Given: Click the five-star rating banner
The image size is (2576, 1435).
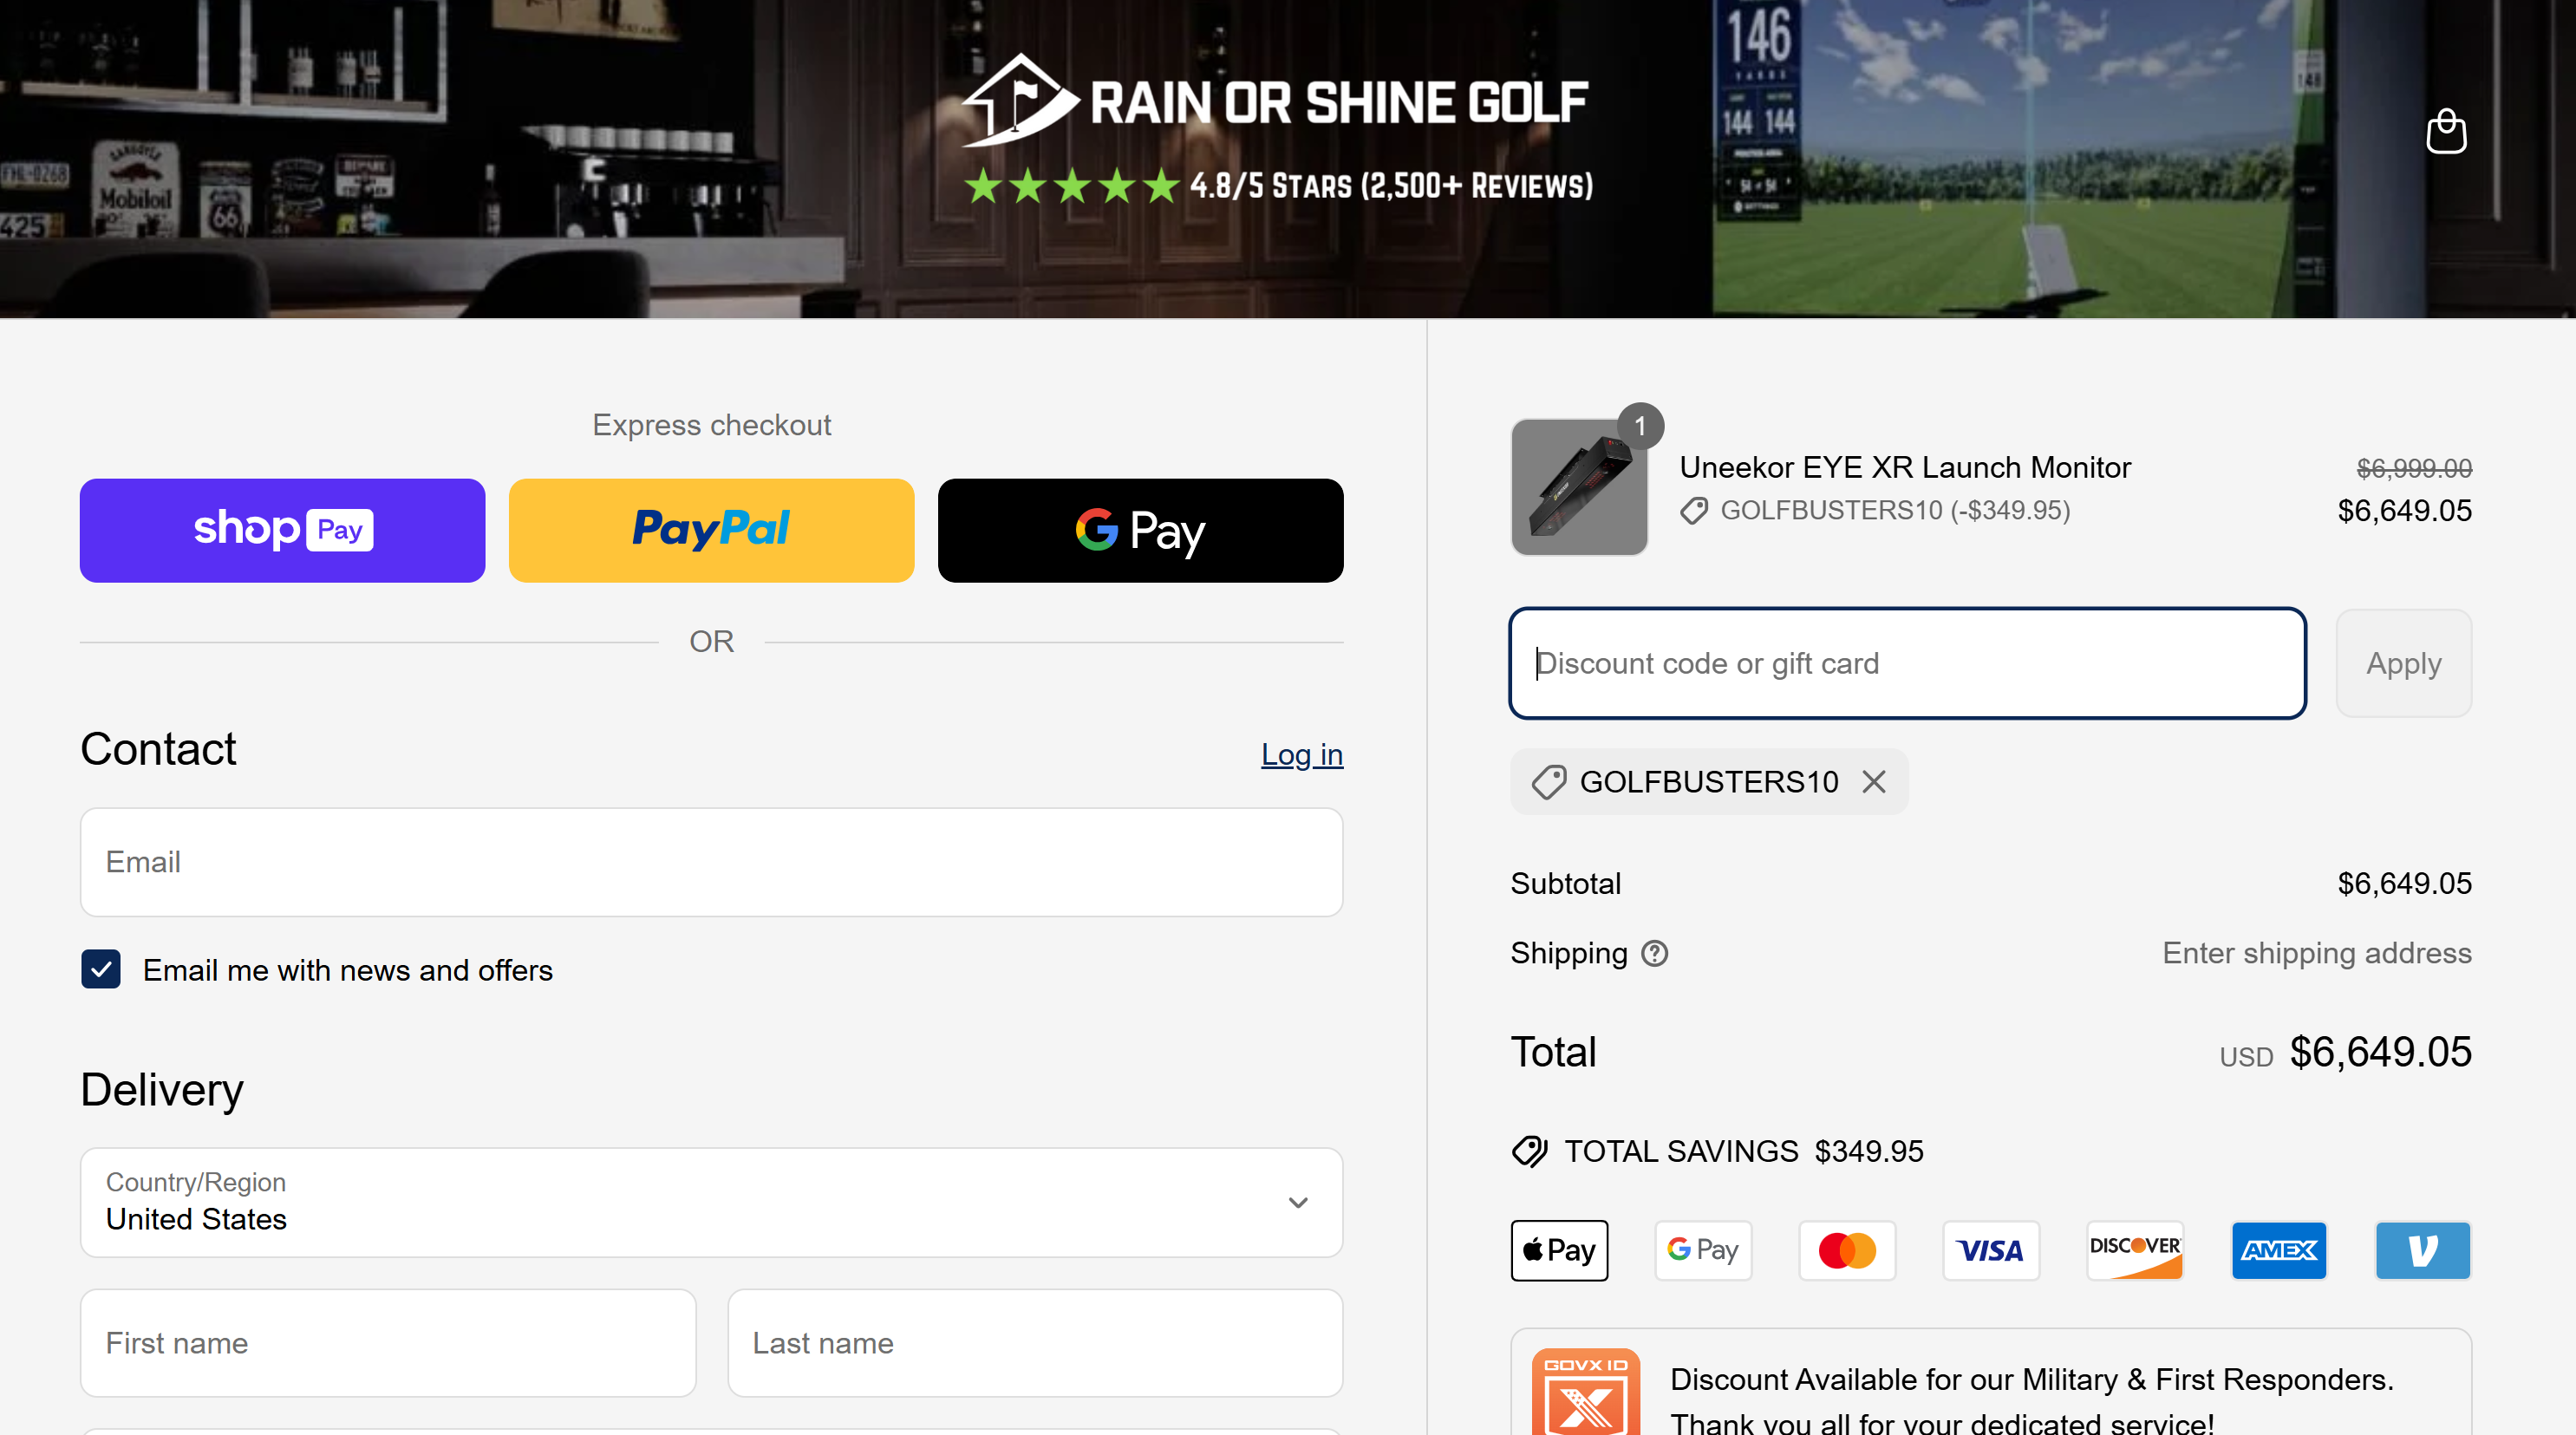Looking at the screenshot, I should tap(1278, 186).
